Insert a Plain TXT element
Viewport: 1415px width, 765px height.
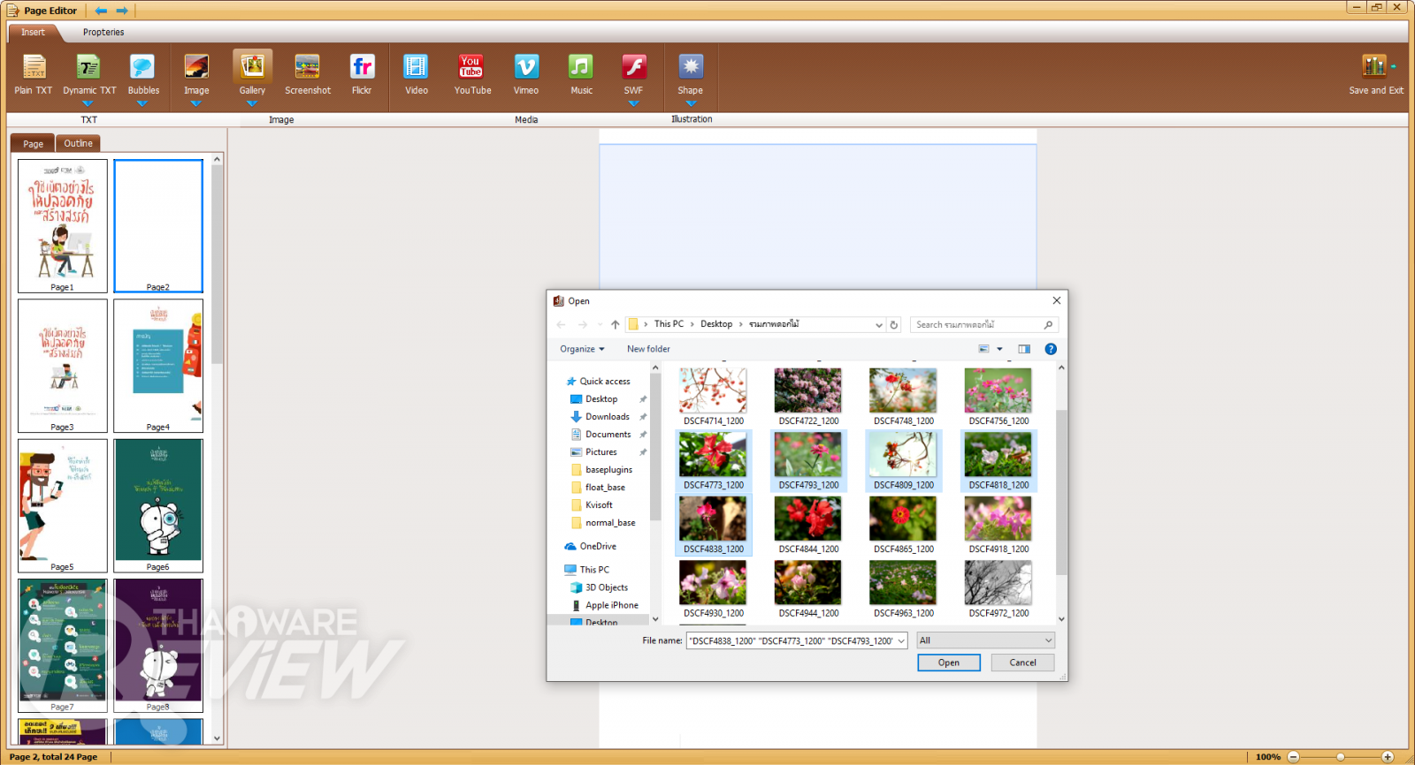34,74
